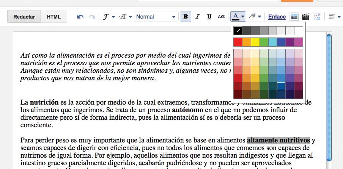Toggle bold formatting

(x=186, y=17)
